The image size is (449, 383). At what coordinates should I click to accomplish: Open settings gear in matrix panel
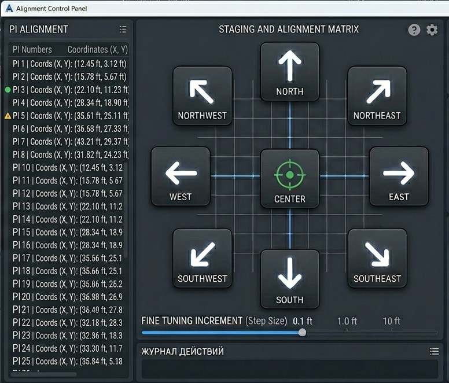click(x=432, y=30)
